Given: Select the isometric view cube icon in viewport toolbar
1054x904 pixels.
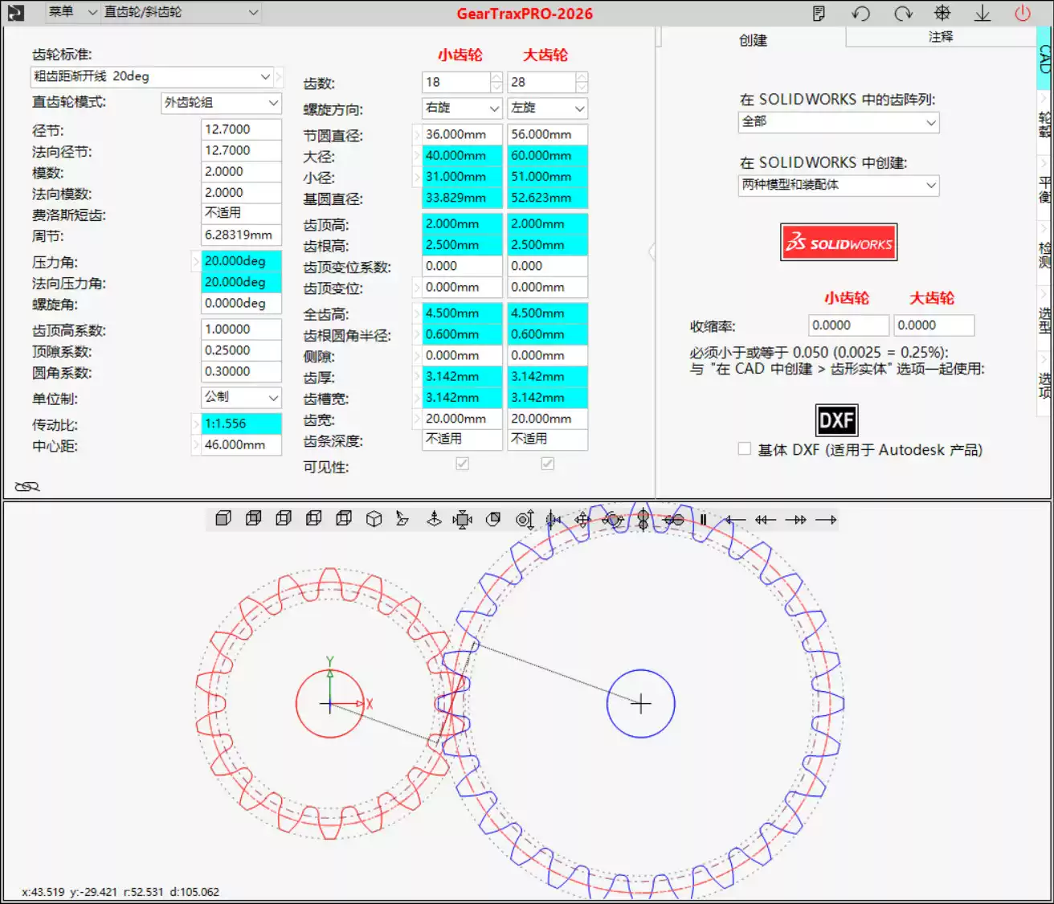Looking at the screenshot, I should point(374,519).
